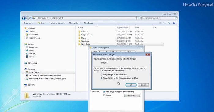
Task: Open the view options dropdown arrow
Action: coord(164,23)
